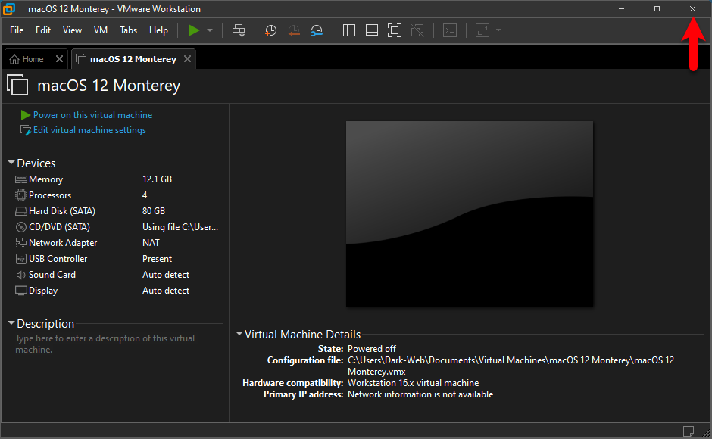This screenshot has height=439, width=712.
Task: Toggle the thumbnail bar toolbar icon
Action: (372, 30)
